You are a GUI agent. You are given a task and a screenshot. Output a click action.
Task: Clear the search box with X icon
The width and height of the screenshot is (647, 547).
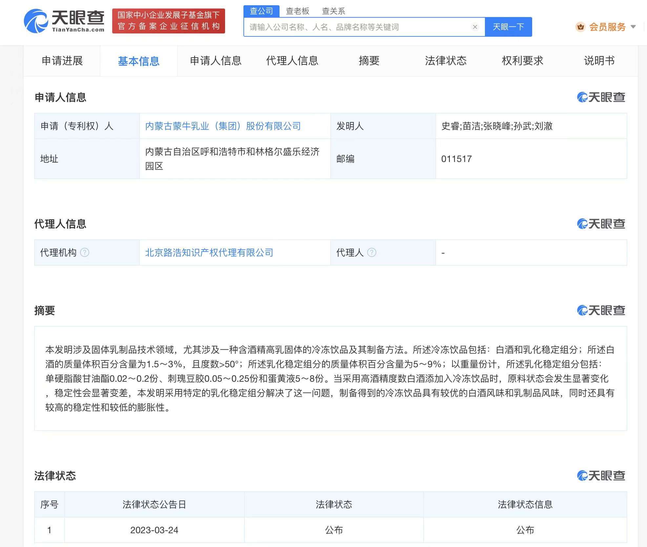point(475,27)
